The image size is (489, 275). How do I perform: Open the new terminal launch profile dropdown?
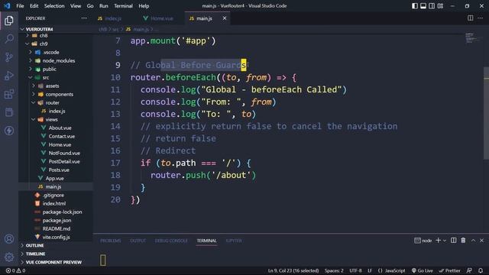[445, 241]
